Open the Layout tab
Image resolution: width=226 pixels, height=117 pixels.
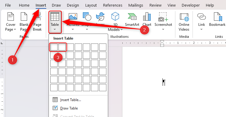click(91, 5)
